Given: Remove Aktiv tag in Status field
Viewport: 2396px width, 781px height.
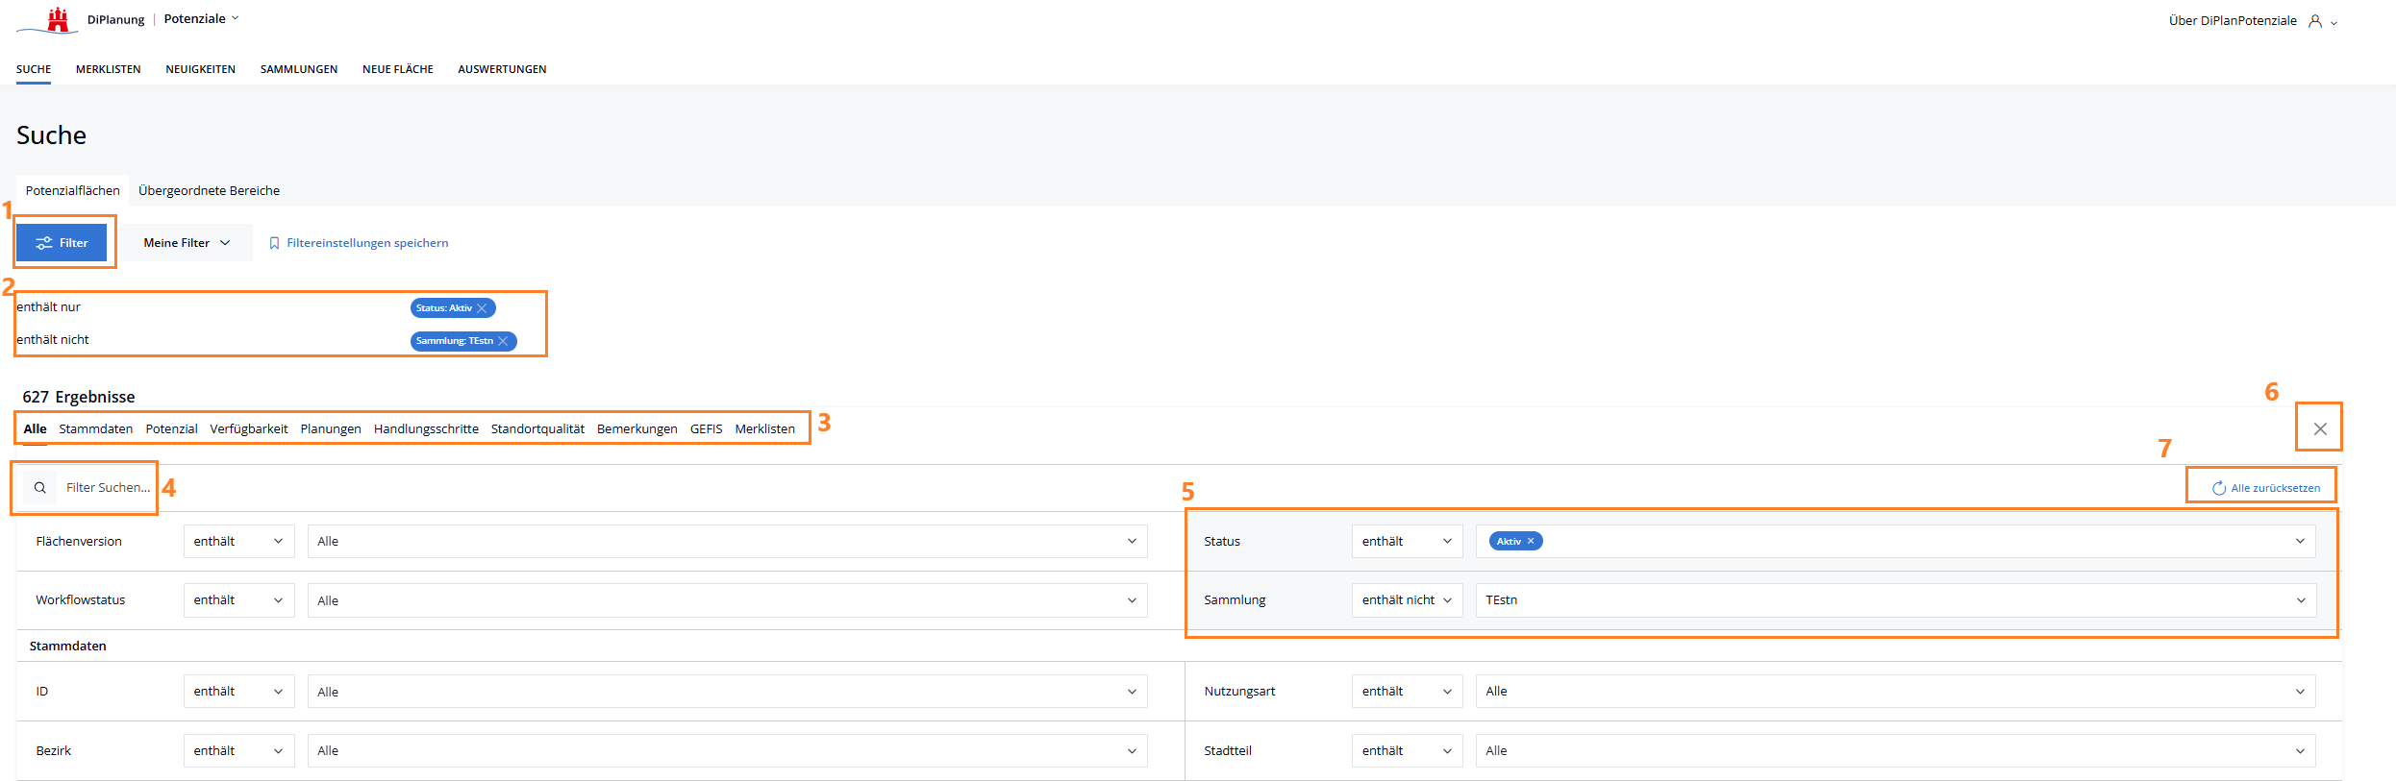Looking at the screenshot, I should pyautogui.click(x=1531, y=542).
